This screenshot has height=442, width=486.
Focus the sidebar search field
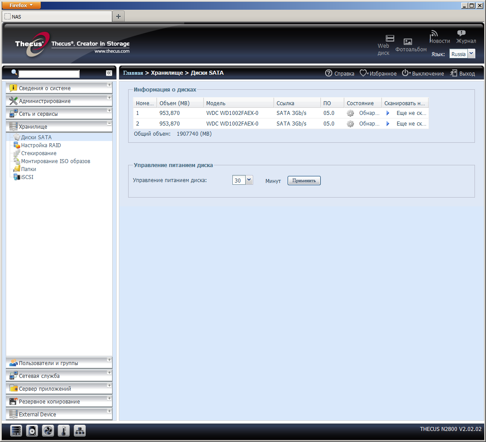[x=49, y=73]
